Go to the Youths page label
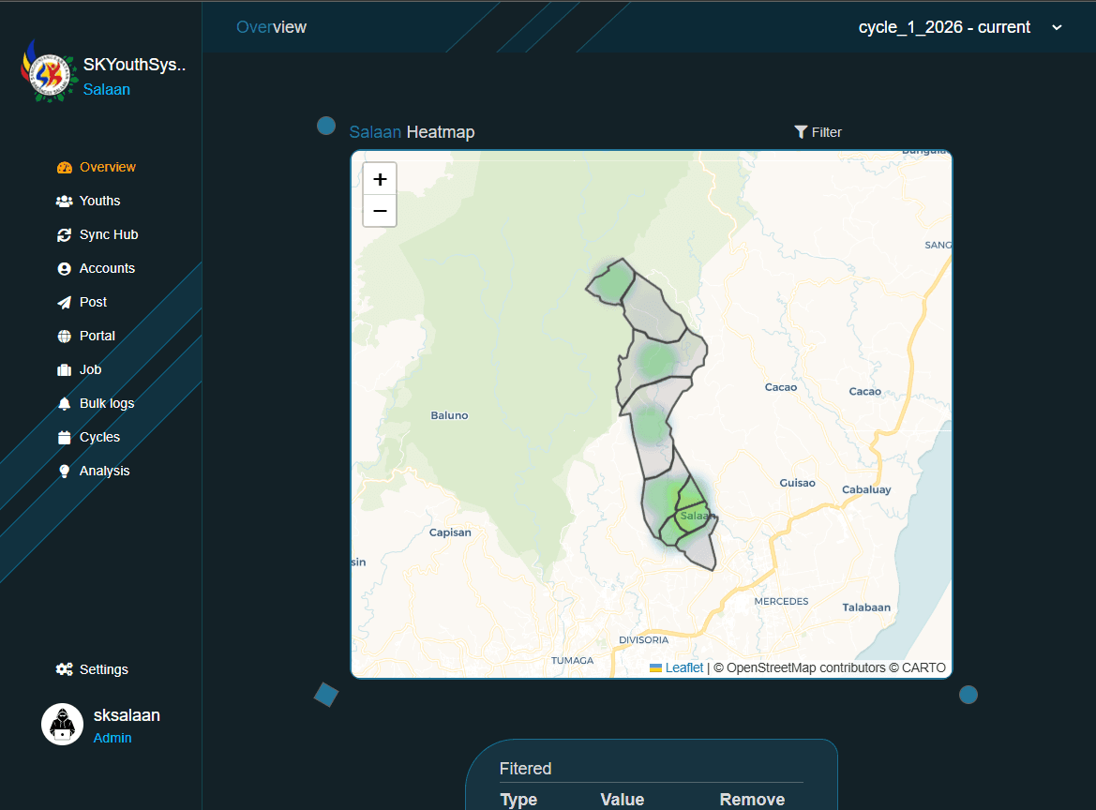Image resolution: width=1096 pixels, height=810 pixels. 100,201
